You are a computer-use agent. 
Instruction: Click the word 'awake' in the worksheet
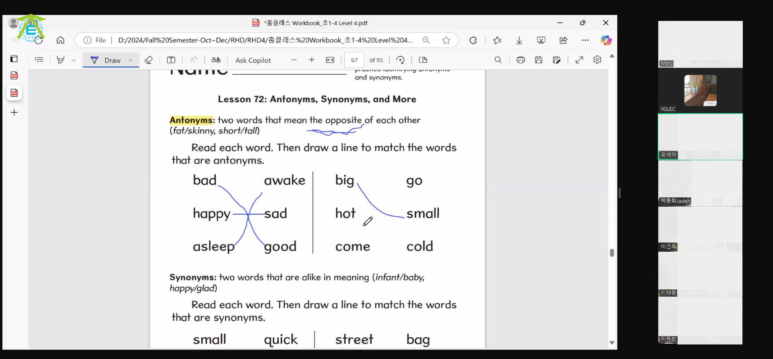pyautogui.click(x=285, y=180)
